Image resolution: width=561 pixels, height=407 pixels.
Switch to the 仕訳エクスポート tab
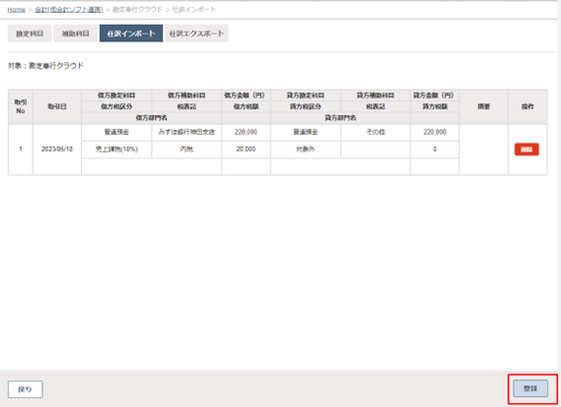[x=197, y=34]
